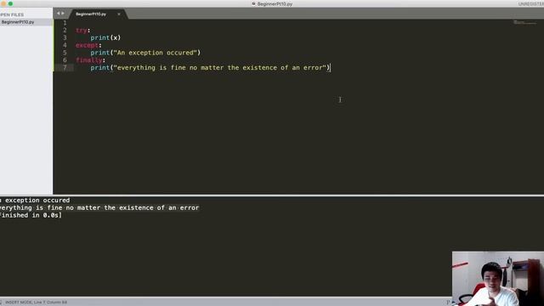
Task: Click the 'finally' keyword on line 6
Action: [89, 60]
